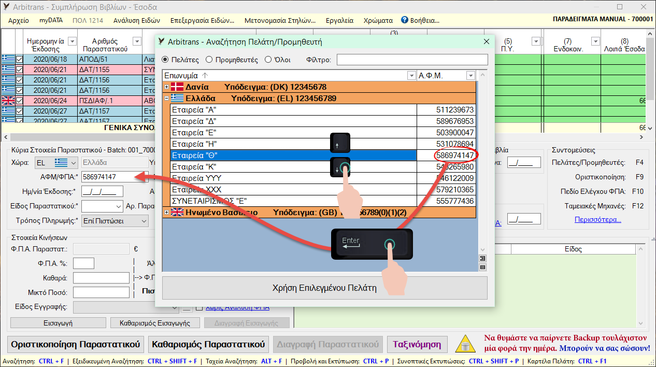Open Help via the blue question-mark icon
This screenshot has width=656, height=367.
pos(405,20)
